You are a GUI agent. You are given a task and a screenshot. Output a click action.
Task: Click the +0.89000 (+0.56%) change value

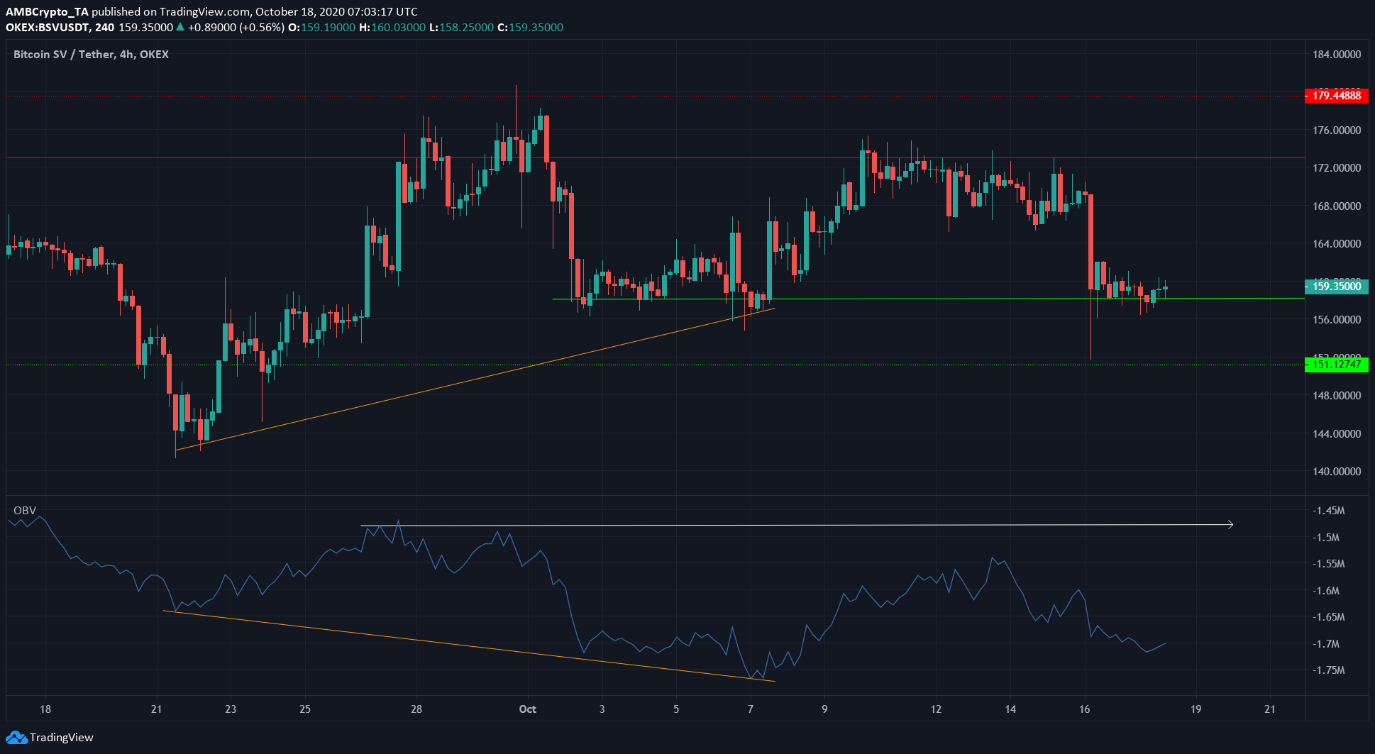point(236,28)
